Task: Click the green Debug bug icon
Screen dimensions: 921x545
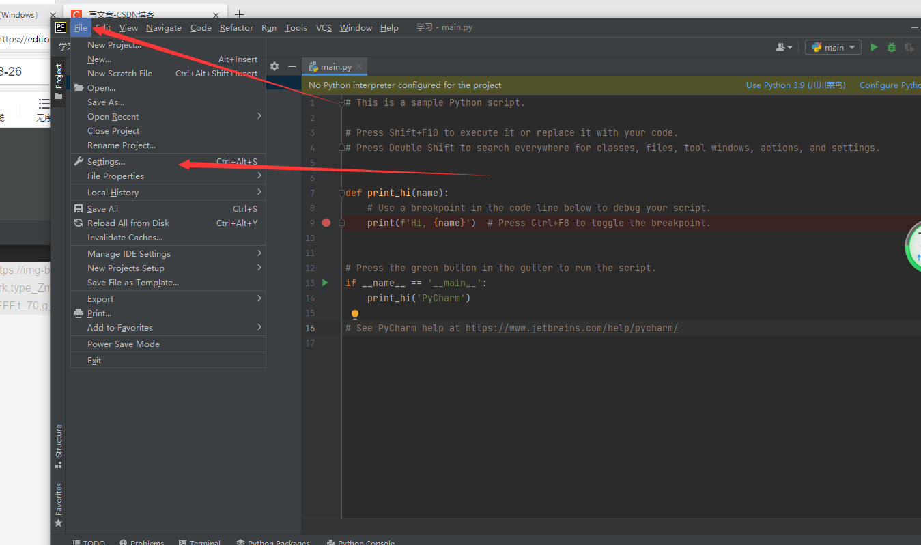Action: tap(892, 47)
